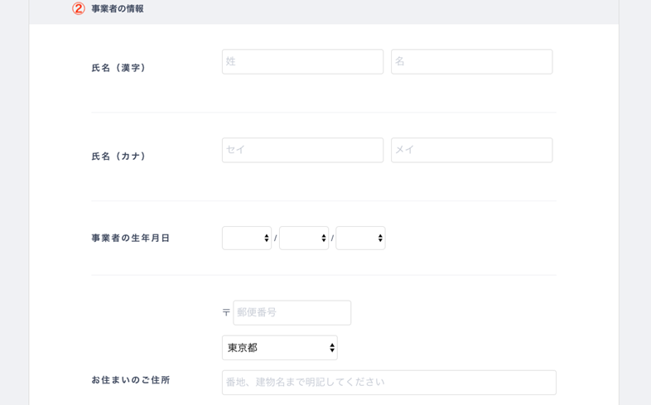Screen dimensions: 651x405
Task: Click the circled number 2 step icon
Action: 79,8
